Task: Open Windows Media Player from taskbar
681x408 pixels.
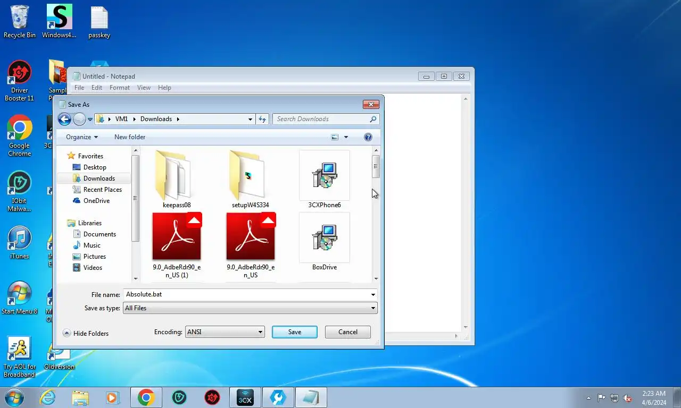Action: coord(112,397)
